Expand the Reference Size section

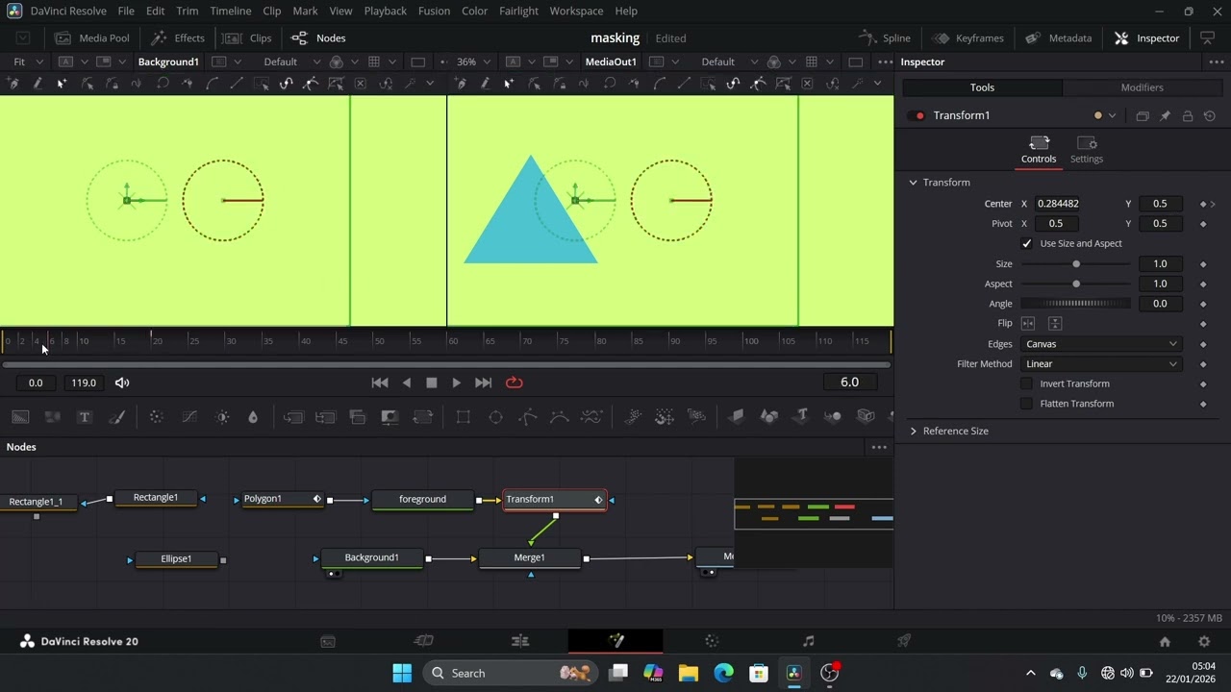(x=914, y=432)
